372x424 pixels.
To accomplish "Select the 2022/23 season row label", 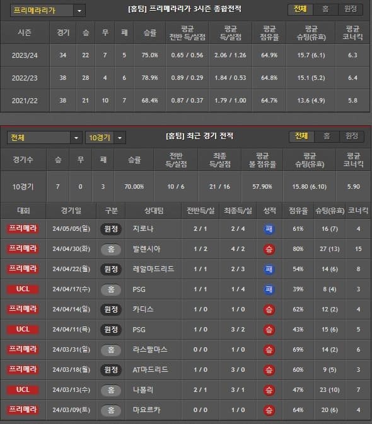I will [25, 78].
